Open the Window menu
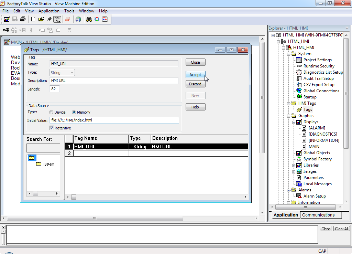Viewport: 352px width, 254px height. point(86,11)
